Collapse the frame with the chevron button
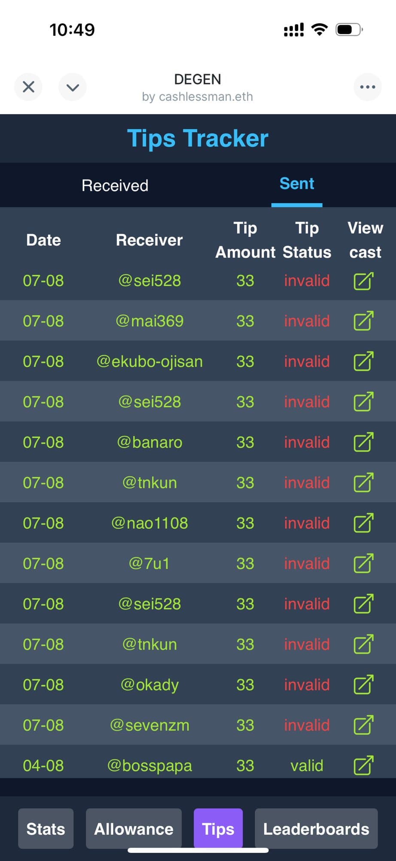The image size is (396, 861). pos(73,87)
